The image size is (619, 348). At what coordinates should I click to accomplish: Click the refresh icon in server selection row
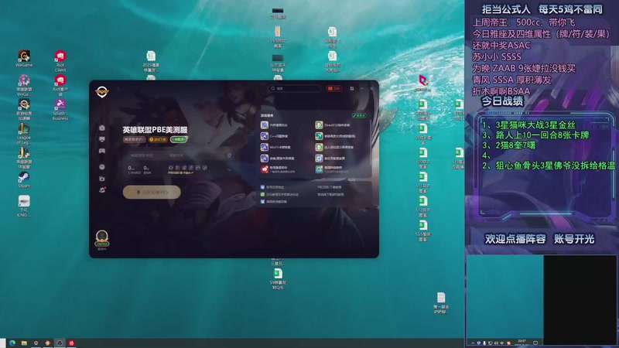(x=229, y=155)
